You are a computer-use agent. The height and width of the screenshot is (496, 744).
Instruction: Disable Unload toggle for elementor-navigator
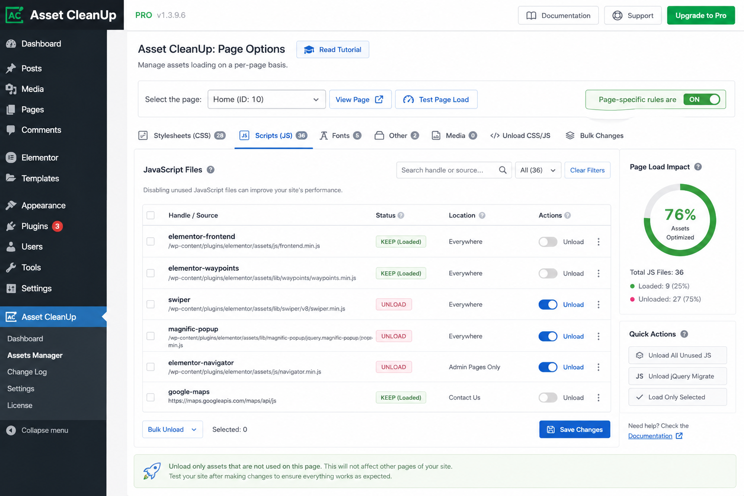(548, 367)
